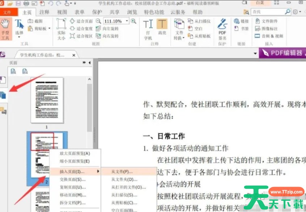Click the Typewriter (打字机) tool
This screenshot has height=212, width=306.
point(148,29)
